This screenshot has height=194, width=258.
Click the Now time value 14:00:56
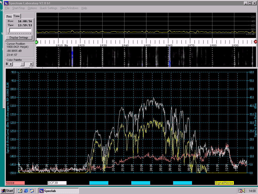coord(25,21)
